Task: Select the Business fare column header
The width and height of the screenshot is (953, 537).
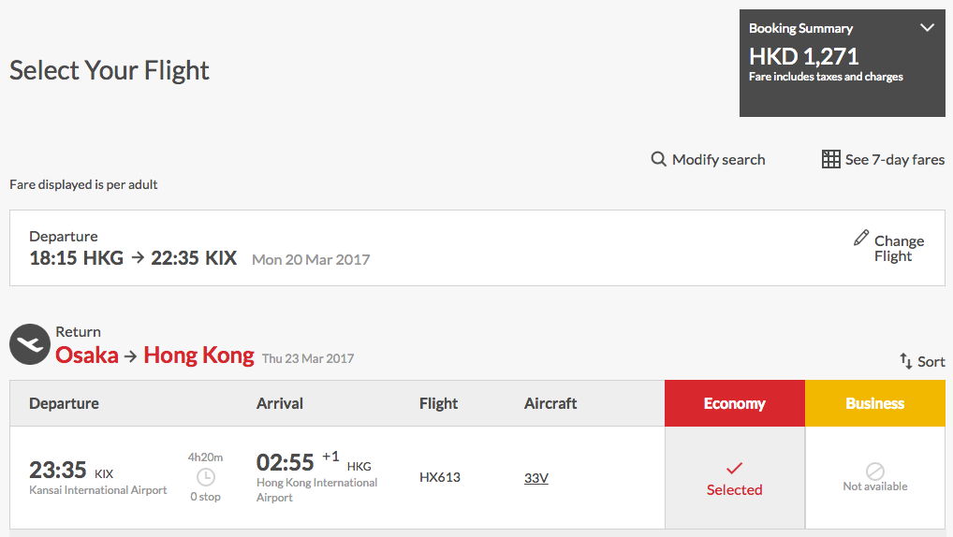Action: coord(875,403)
